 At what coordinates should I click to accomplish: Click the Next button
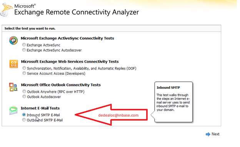212,134
